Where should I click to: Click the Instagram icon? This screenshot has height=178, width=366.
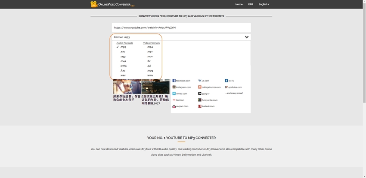coord(174,87)
